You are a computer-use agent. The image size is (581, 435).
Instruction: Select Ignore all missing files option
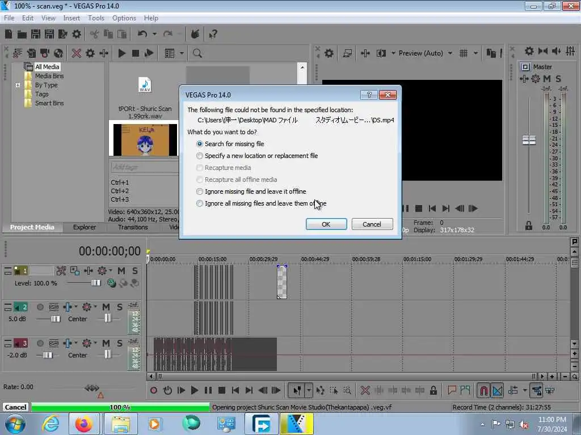261,203
